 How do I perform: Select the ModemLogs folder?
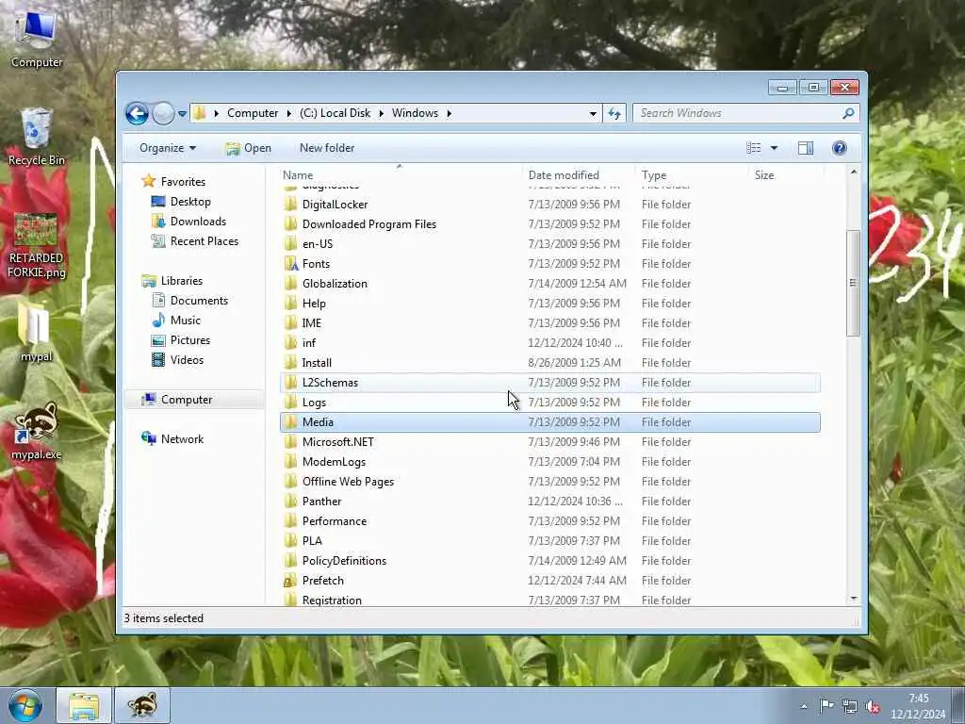(334, 462)
